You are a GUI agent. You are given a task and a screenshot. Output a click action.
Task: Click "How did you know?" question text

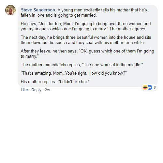coord(108,73)
